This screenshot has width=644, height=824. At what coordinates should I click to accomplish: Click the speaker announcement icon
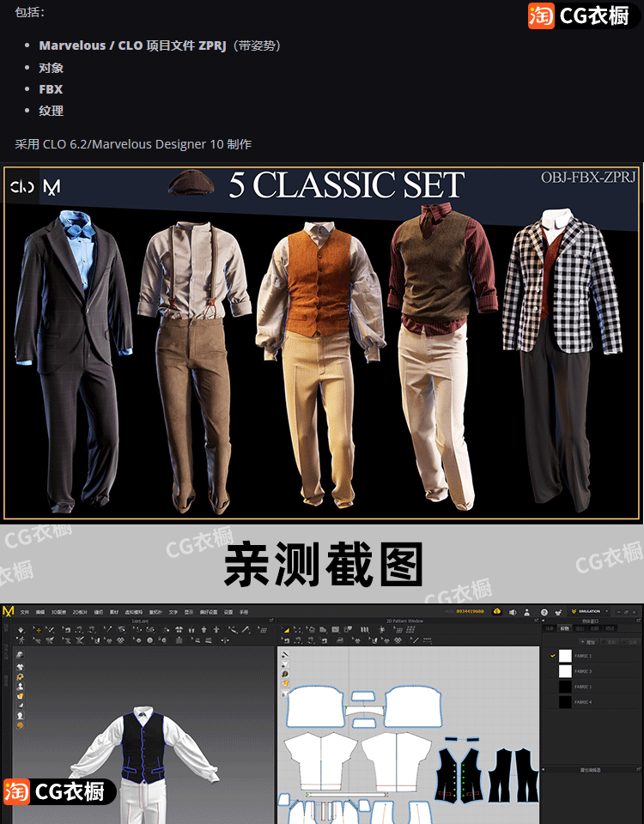coord(513,612)
